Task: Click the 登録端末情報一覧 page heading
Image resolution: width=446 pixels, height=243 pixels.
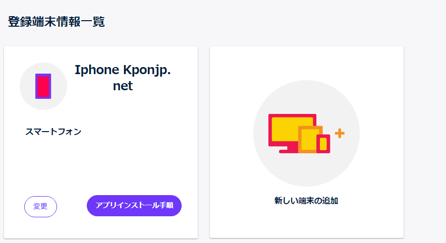Action: click(57, 22)
